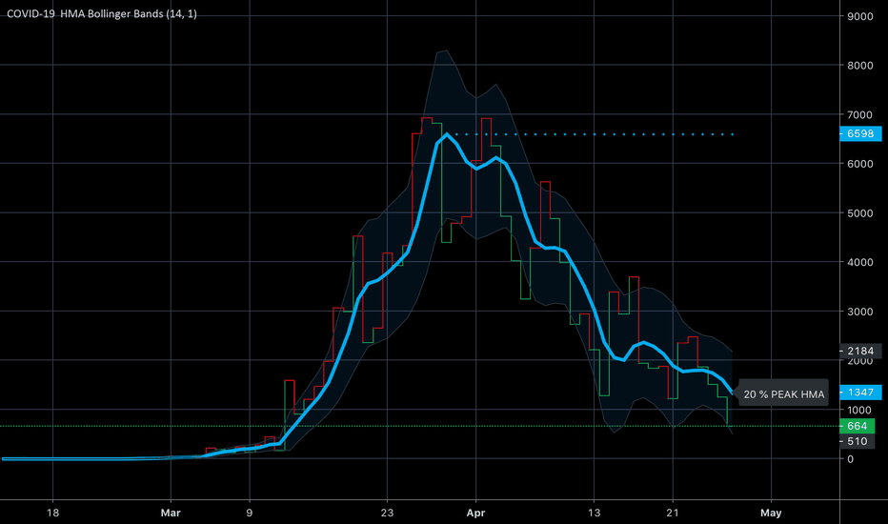Viewport: 888px width, 524px height.
Task: Click the 0 axis value
Action: (850, 459)
